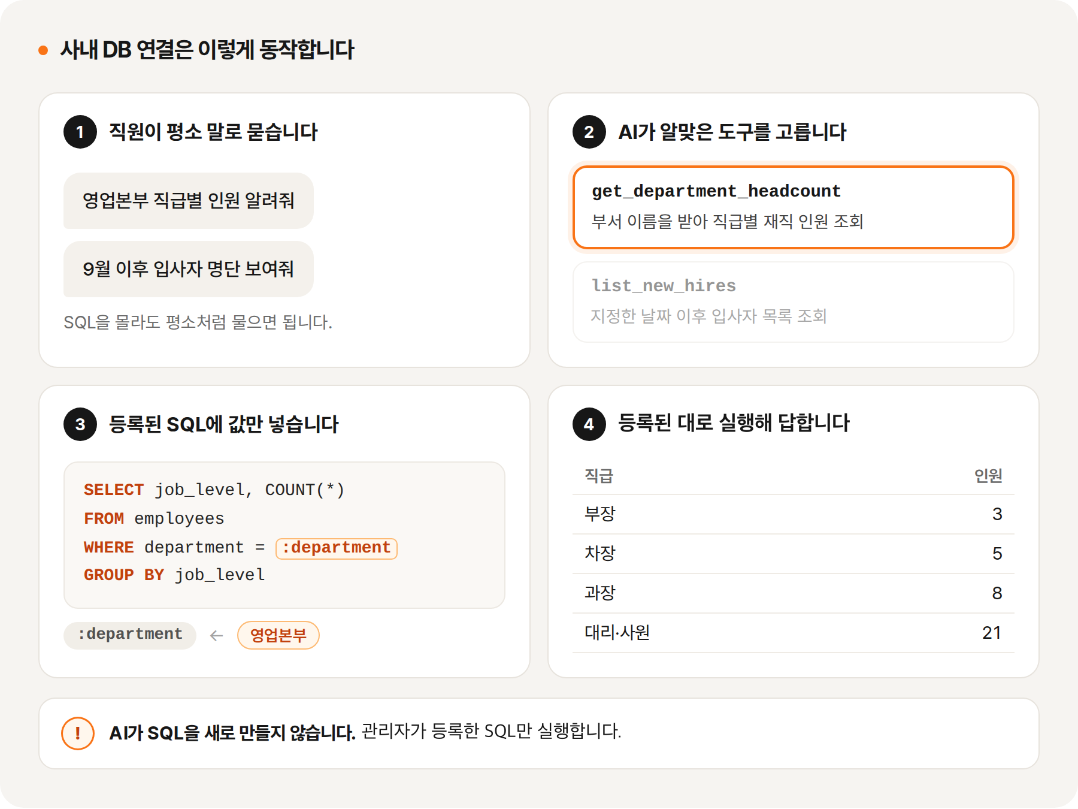Click the note 'SQL을 몰라도 평소처럼 물으면 됩니다.'
Image resolution: width=1078 pixels, height=809 pixels.
pos(198,322)
